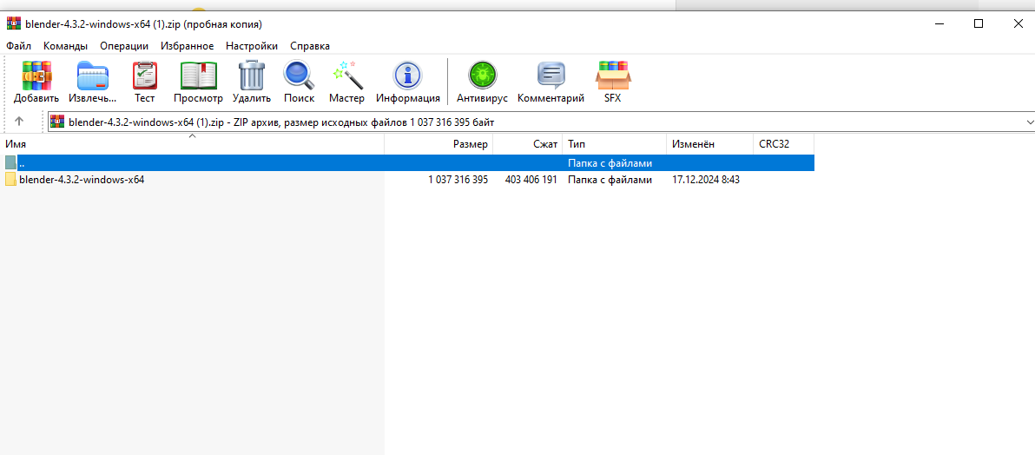The height and width of the screenshot is (455, 1035).
Task: Open the Операции menu
Action: pyautogui.click(x=124, y=46)
